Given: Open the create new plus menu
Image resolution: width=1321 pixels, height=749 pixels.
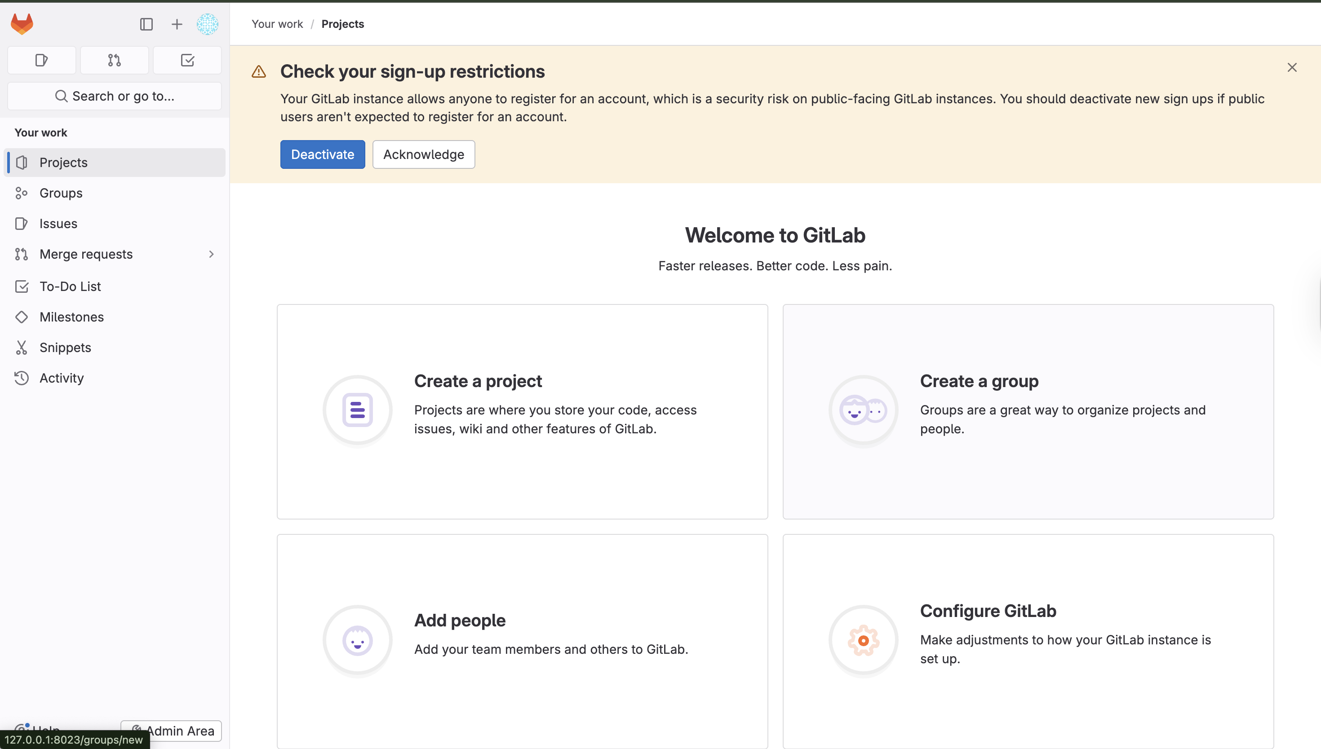Looking at the screenshot, I should [177, 24].
